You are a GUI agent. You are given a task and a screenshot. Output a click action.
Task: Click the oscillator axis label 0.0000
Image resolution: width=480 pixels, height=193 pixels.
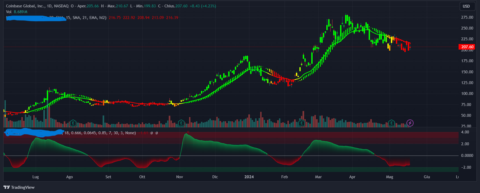467,156
